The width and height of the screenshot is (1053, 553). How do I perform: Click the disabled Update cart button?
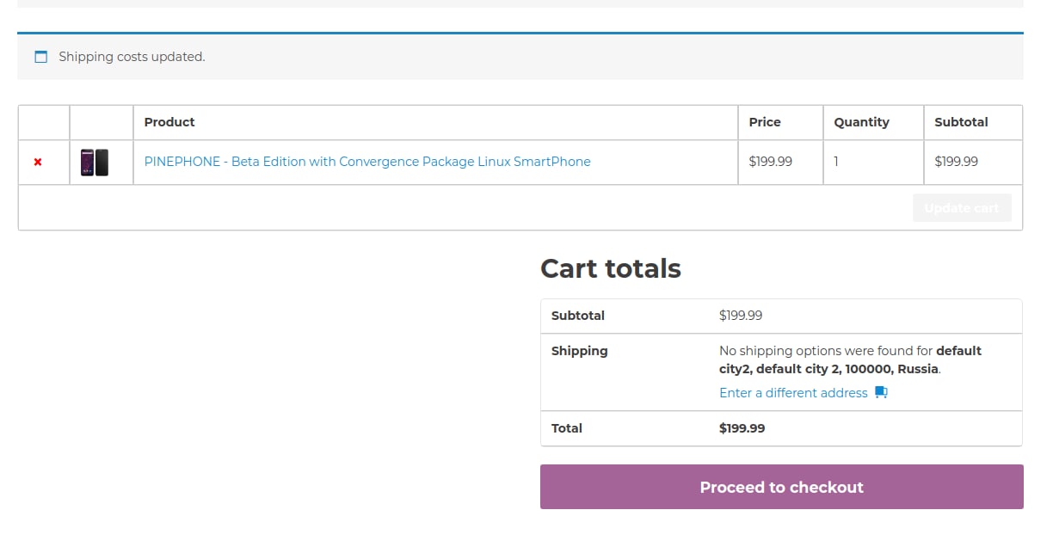click(x=962, y=208)
